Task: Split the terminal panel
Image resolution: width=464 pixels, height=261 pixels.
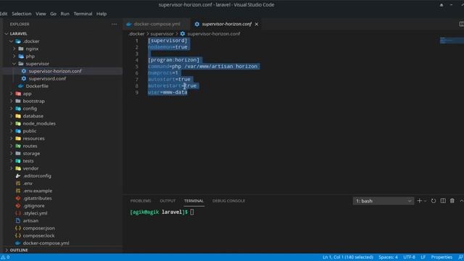Action: pyautogui.click(x=443, y=201)
